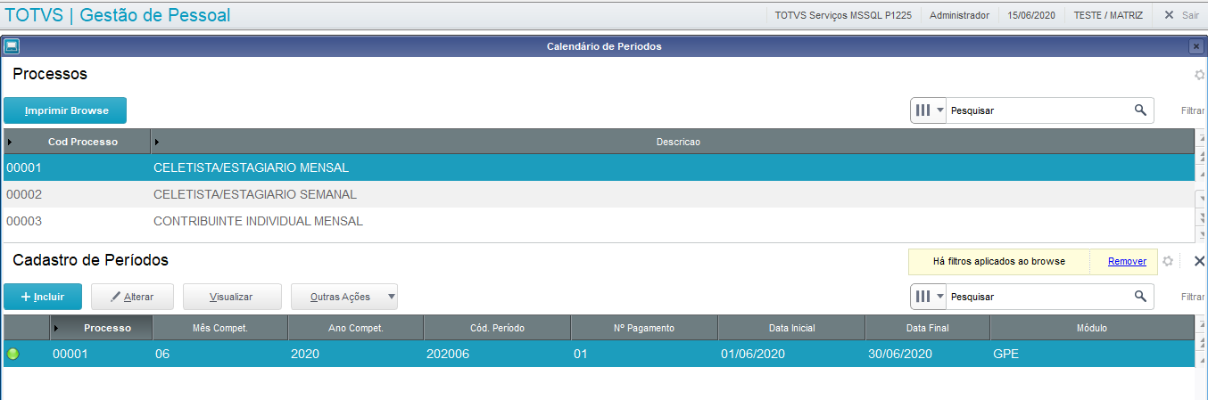
Task: Select row CELETISTA/ESTAGIARIO SEMANAL
Action: point(598,194)
